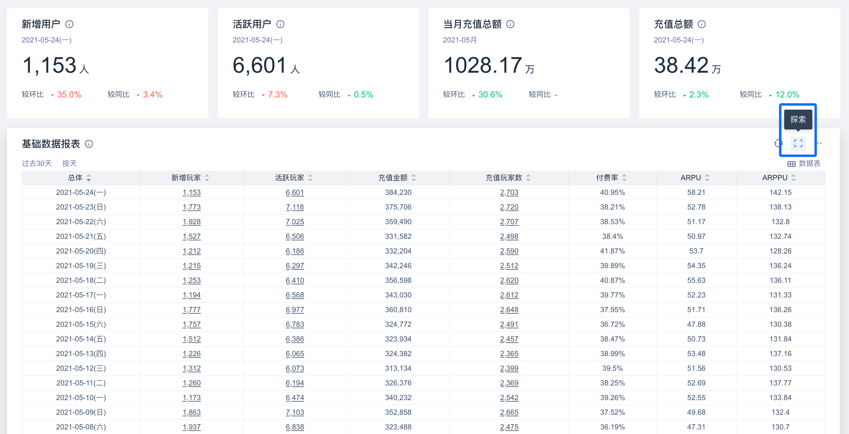This screenshot has height=434, width=849.
Task: Click the 数据表 table view icon
Action: (x=791, y=164)
